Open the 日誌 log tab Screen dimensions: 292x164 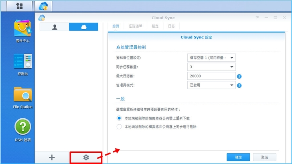[x=171, y=26]
